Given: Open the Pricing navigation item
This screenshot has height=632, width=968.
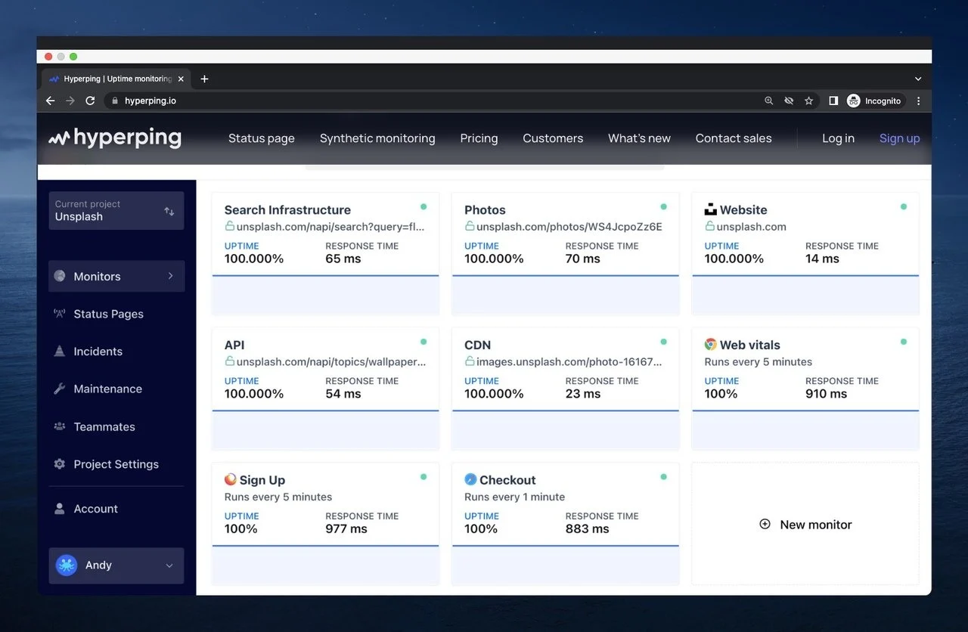Looking at the screenshot, I should pyautogui.click(x=479, y=138).
